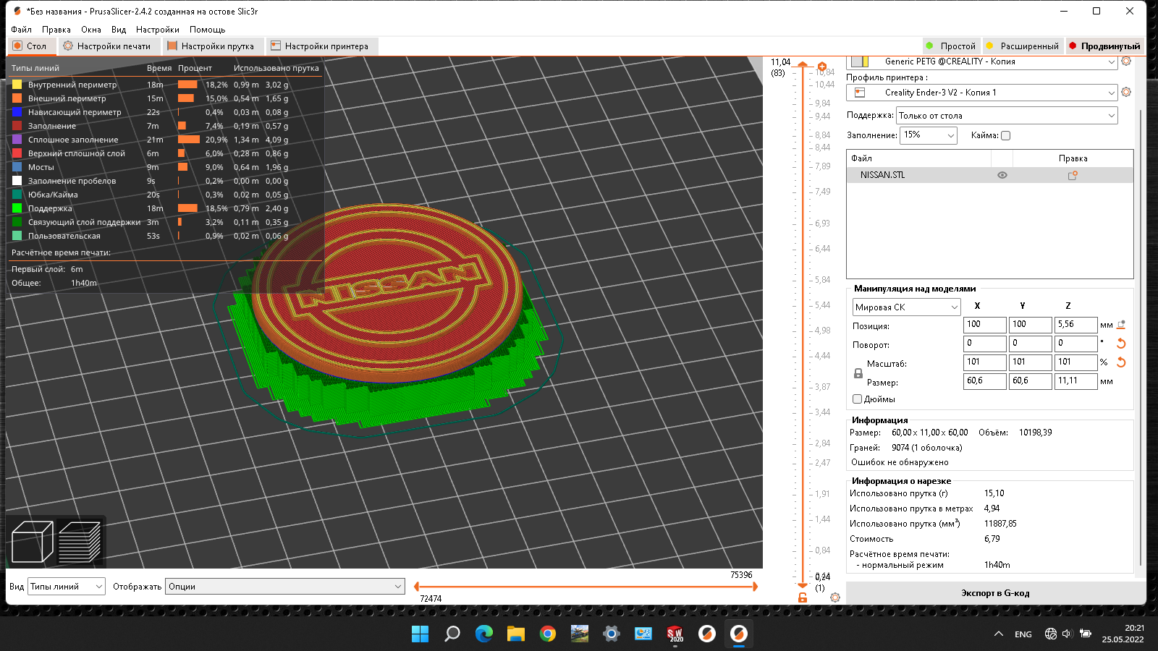Select Продвинутый mode
Image resolution: width=1158 pixels, height=651 pixels.
click(1104, 46)
